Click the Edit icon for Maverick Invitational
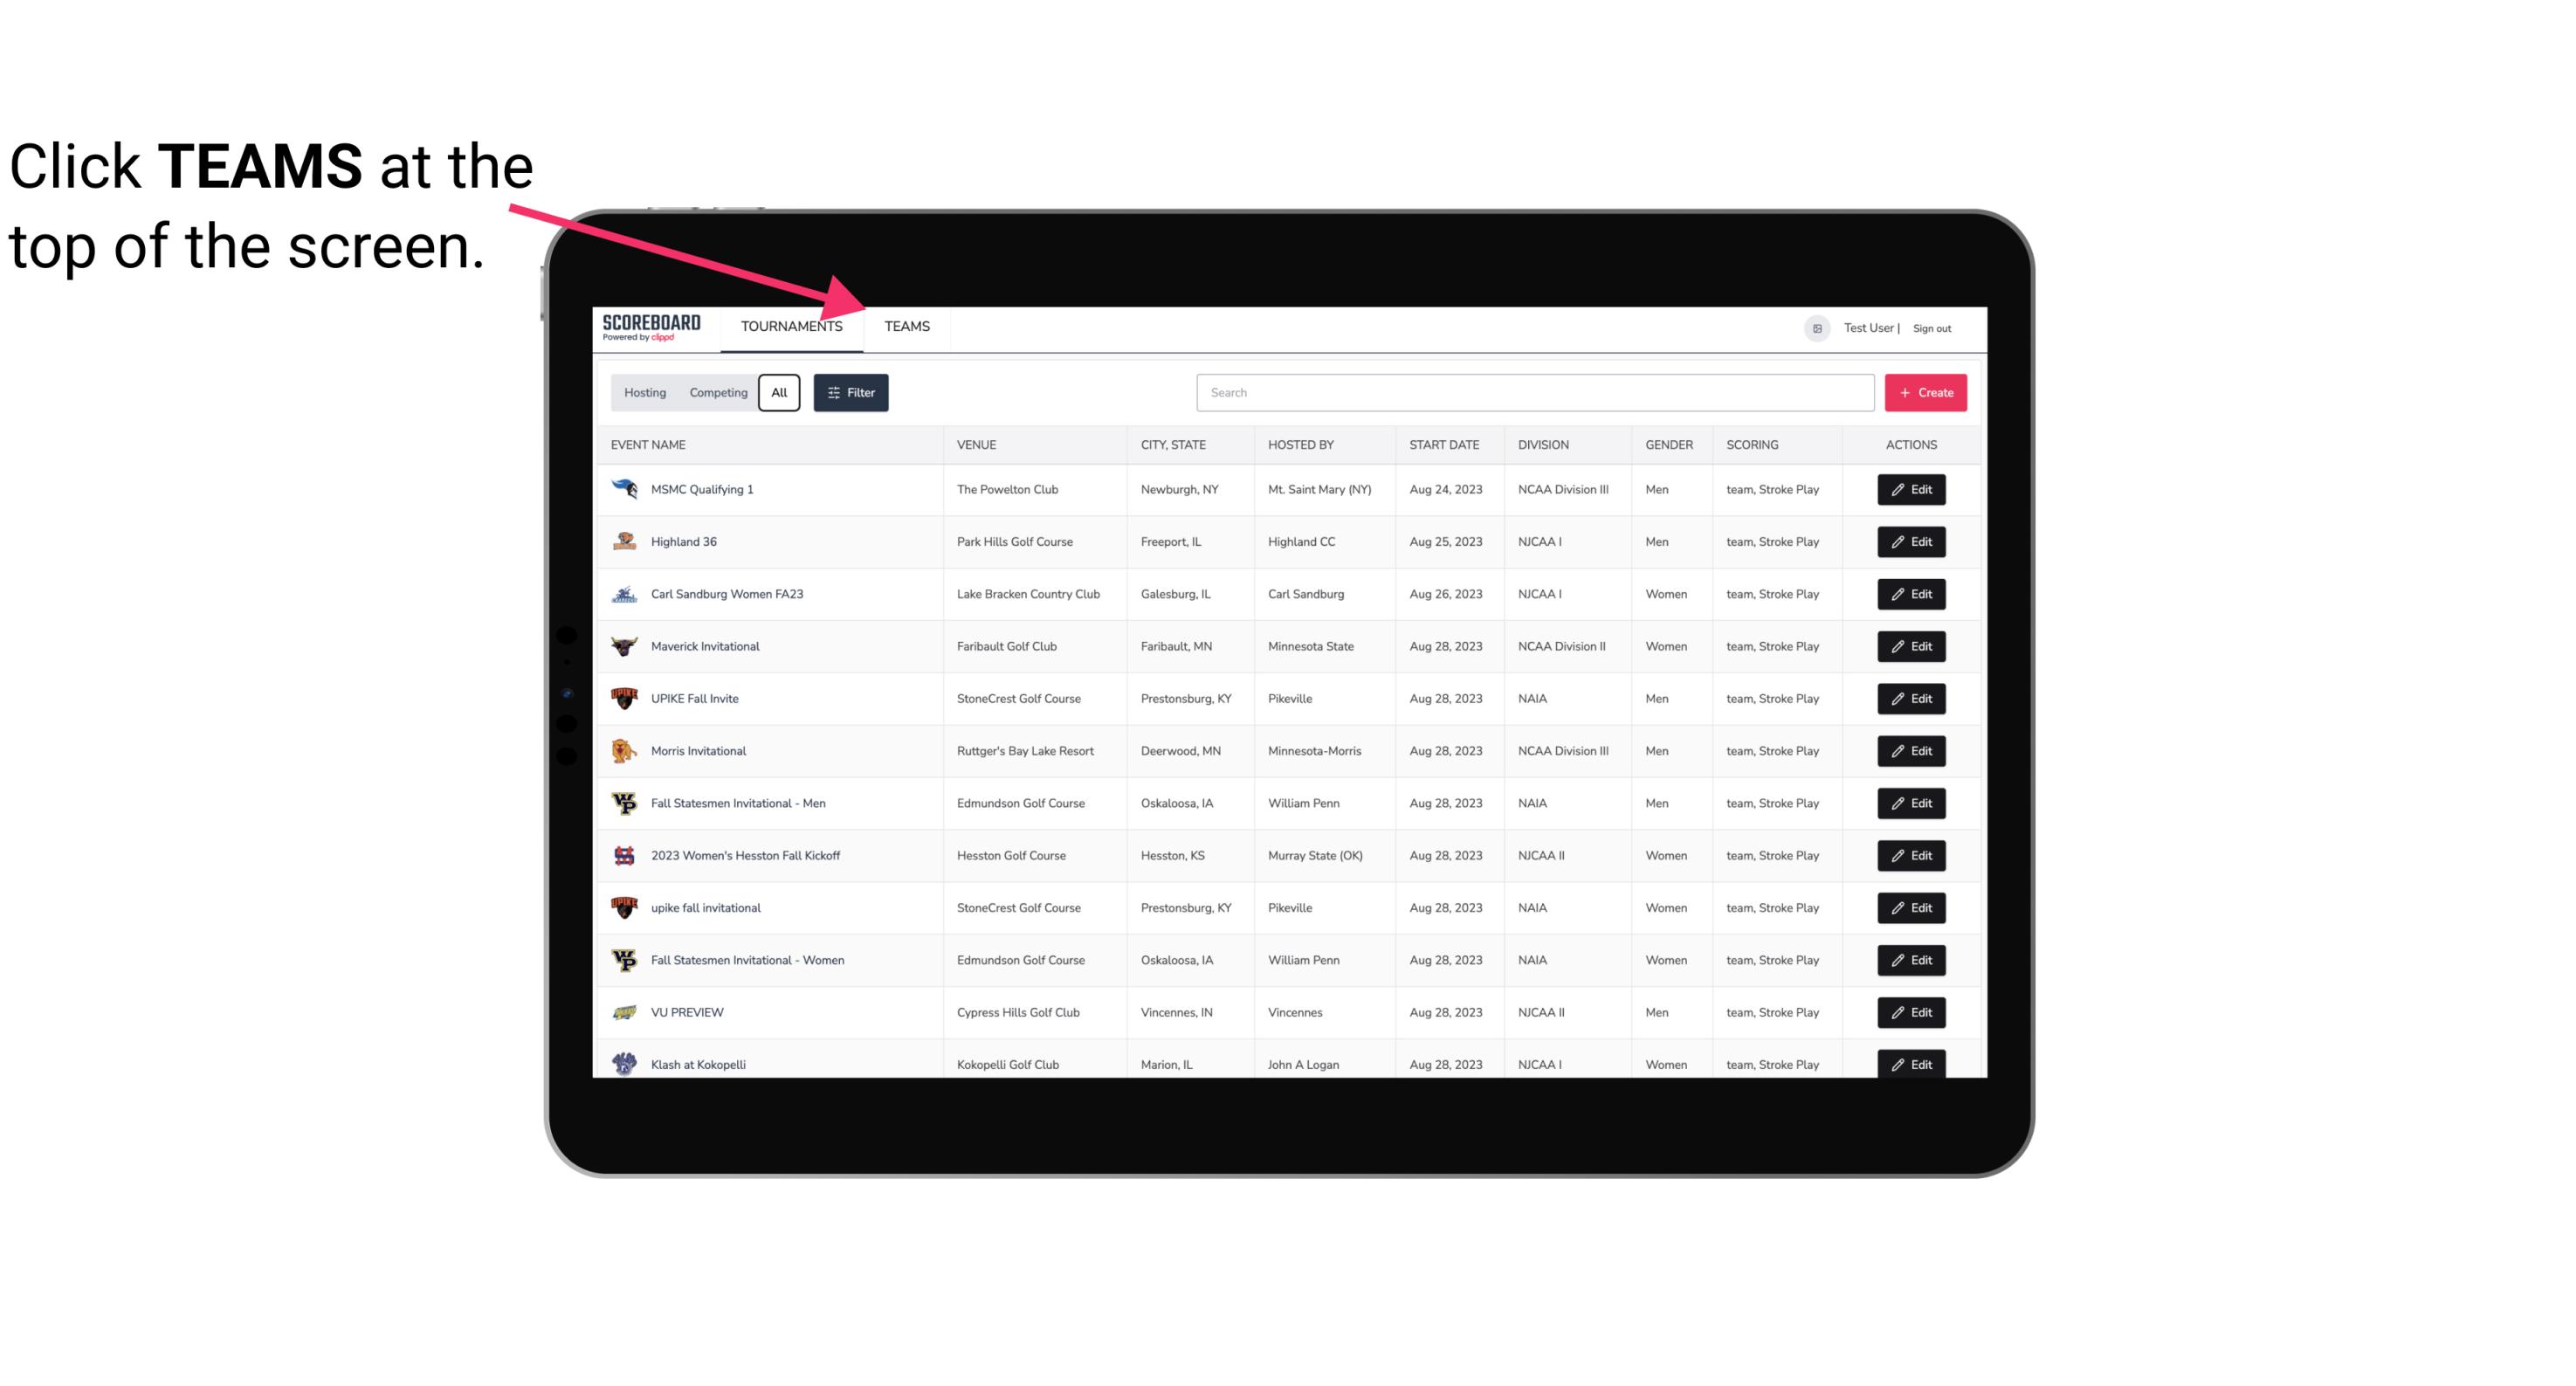 tap(1912, 645)
